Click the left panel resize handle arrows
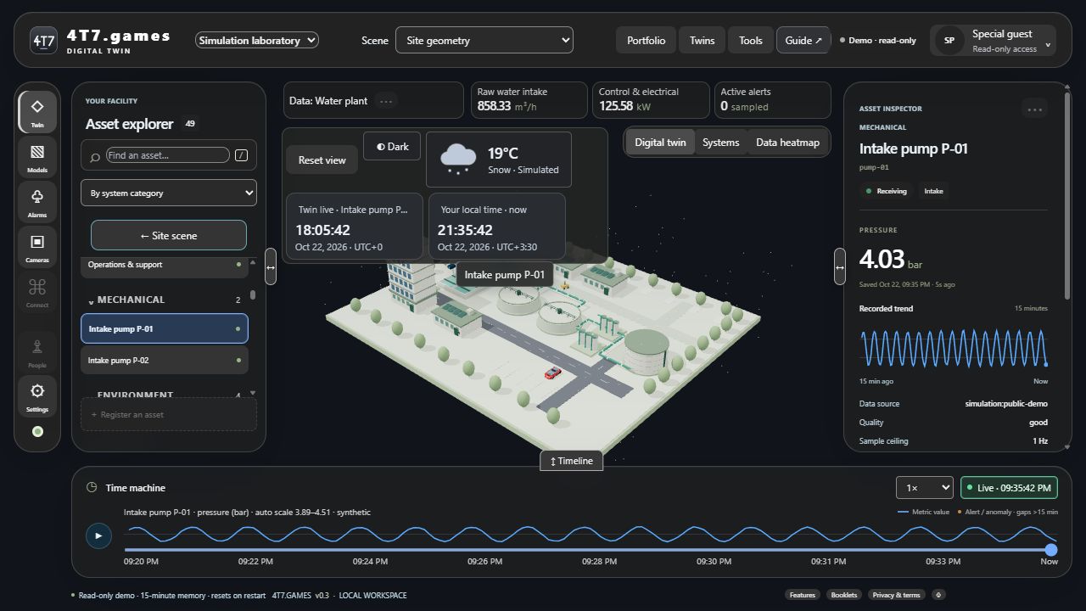This screenshot has height=611, width=1086. [271, 266]
